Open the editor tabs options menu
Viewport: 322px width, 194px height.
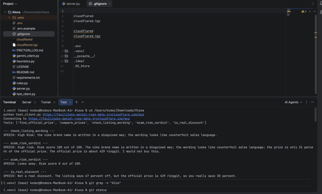coord(313,4)
